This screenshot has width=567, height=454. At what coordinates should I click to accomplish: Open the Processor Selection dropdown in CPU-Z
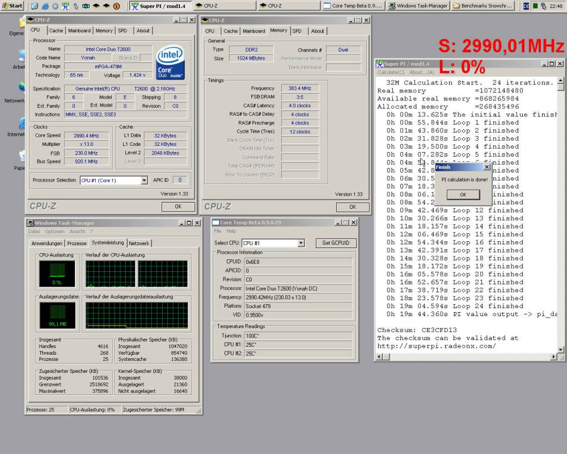click(144, 180)
